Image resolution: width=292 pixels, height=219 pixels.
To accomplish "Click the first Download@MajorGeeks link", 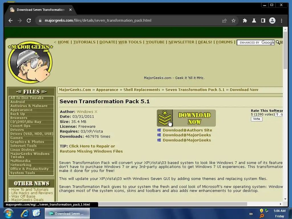I will click(187, 135).
